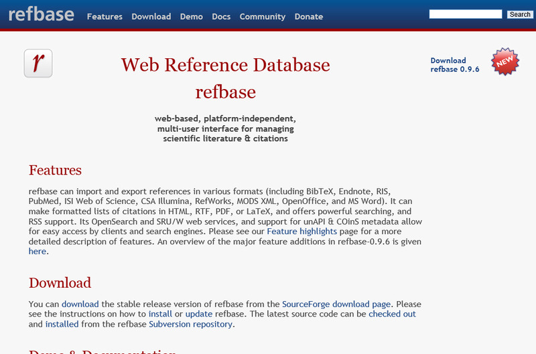This screenshot has height=354, width=536.
Task: Open the Download navigation item
Action: coord(151,17)
